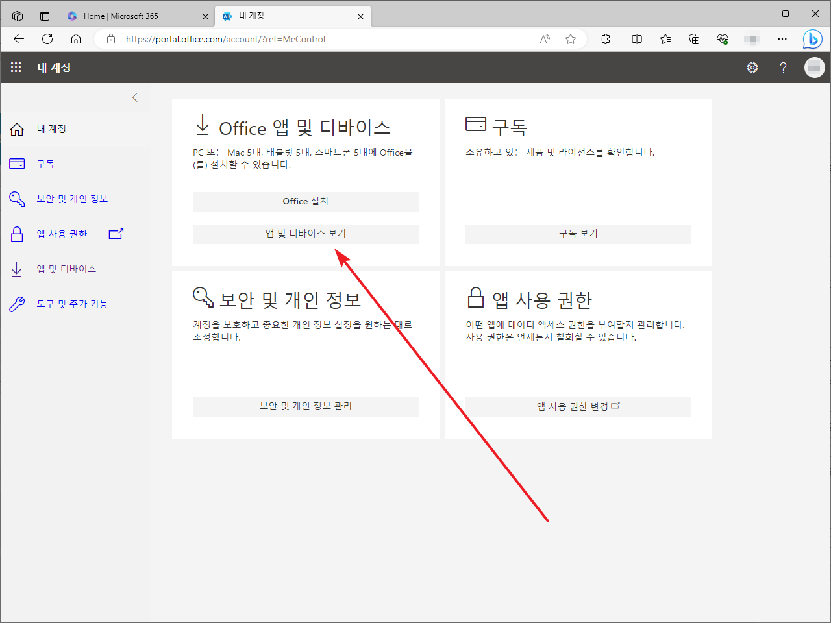Image resolution: width=831 pixels, height=623 pixels.
Task: Open a new browser tab
Action: pos(382,16)
